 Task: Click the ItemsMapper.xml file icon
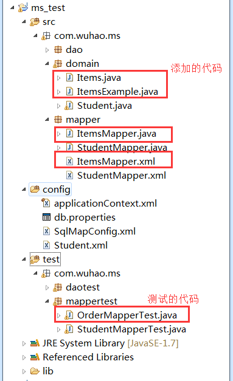tap(69, 161)
